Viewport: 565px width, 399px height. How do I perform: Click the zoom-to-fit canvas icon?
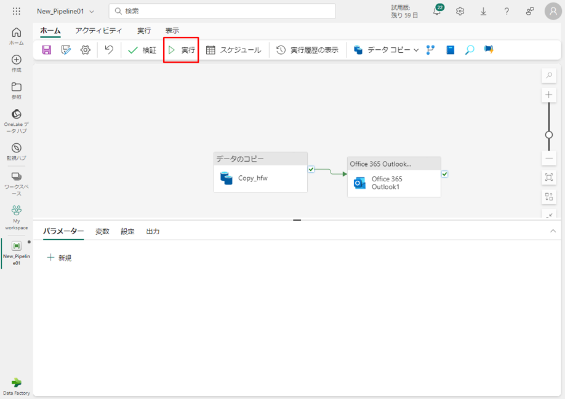pos(548,177)
